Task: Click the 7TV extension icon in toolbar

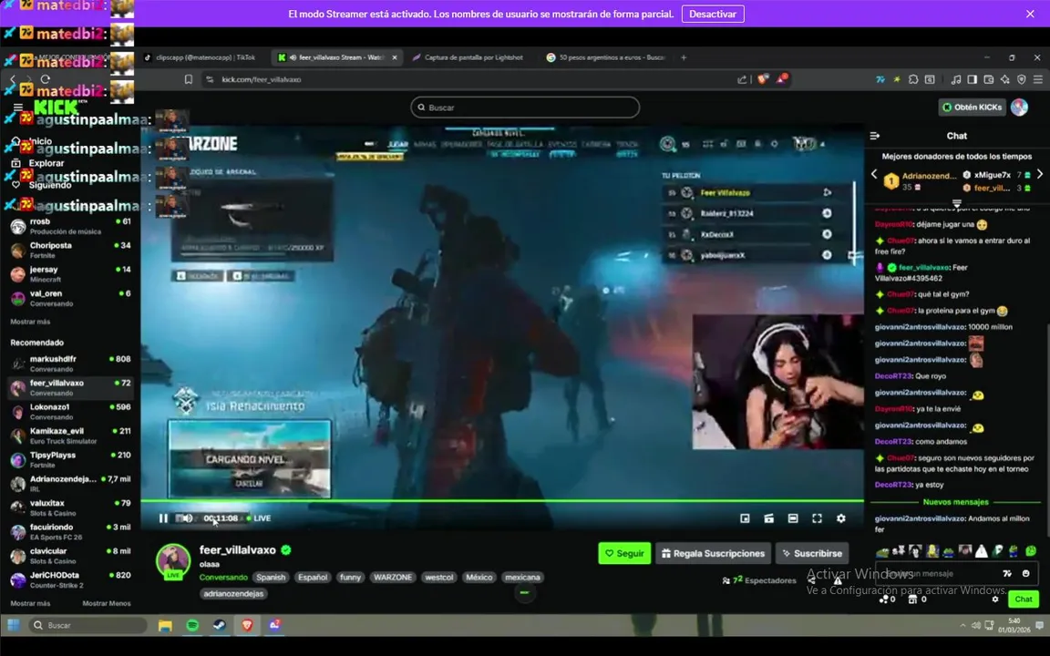Action: pyautogui.click(x=880, y=79)
